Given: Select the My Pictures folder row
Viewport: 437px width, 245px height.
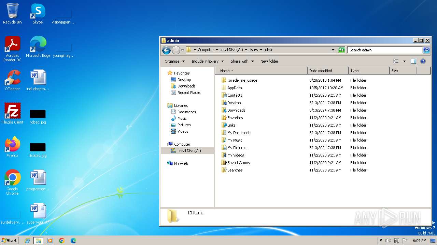Looking at the screenshot, I should click(237, 148).
